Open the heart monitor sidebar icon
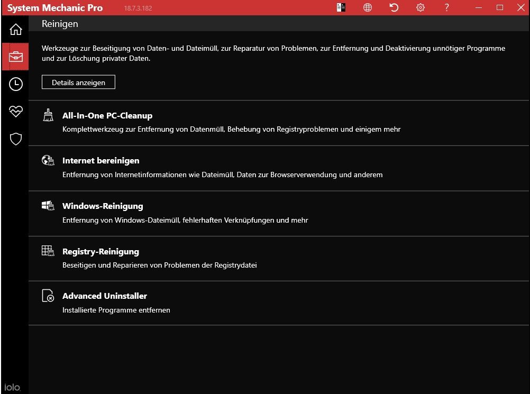Image resolution: width=530 pixels, height=394 pixels. point(15,111)
